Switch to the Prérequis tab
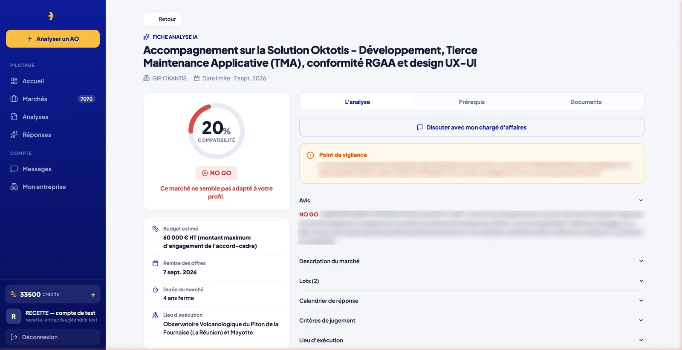The image size is (682, 350). coord(471,102)
